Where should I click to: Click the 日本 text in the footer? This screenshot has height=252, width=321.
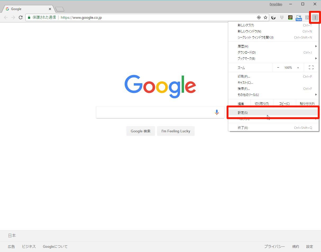[x=12, y=235]
